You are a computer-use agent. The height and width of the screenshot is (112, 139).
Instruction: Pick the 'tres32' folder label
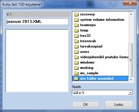click(85, 36)
